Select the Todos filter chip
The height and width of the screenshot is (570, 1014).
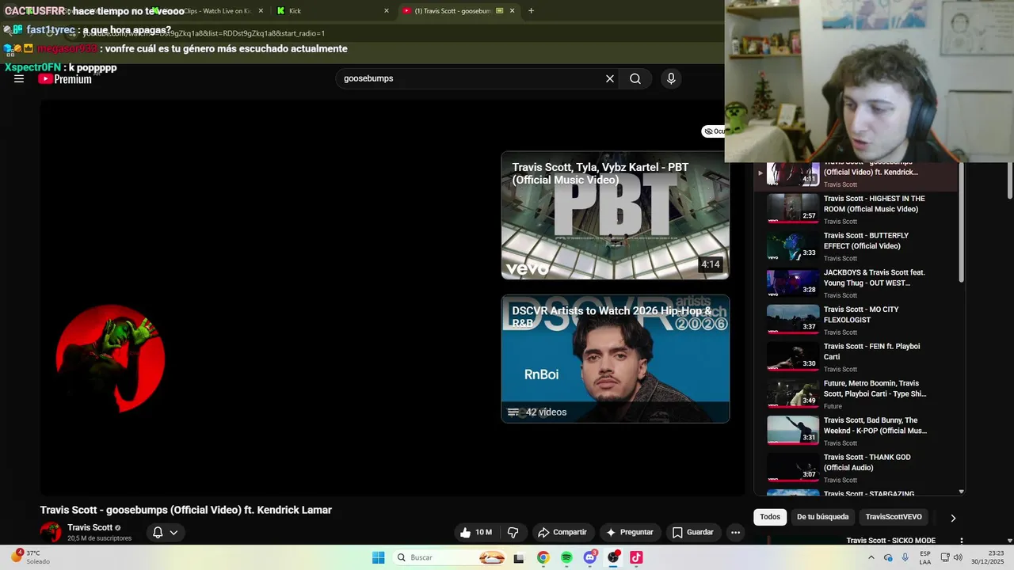770,517
